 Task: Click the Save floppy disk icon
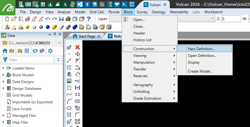pos(61,19)
